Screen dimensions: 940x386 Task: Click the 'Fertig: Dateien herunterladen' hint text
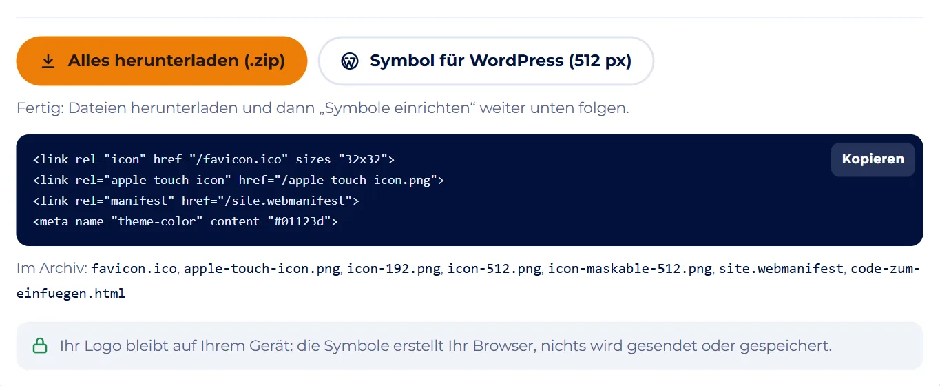(x=323, y=108)
